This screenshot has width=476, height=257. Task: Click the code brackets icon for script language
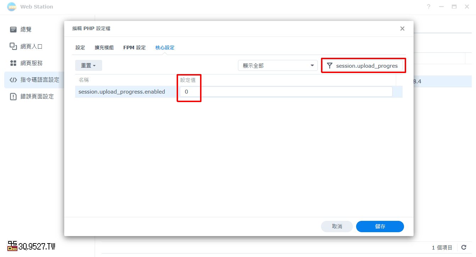point(13,80)
